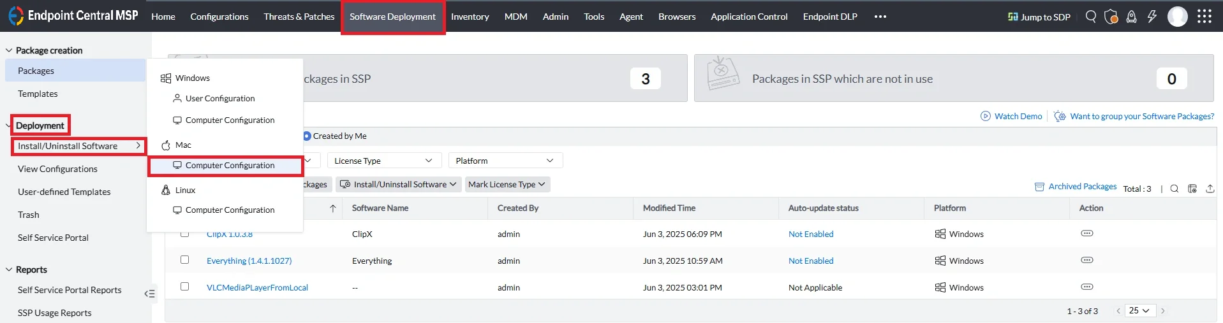Click the Mac apple icon in flyout

166,145
